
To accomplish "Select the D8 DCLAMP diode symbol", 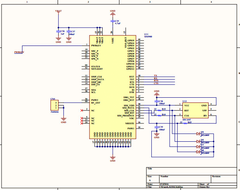I will (x=199, y=152).
